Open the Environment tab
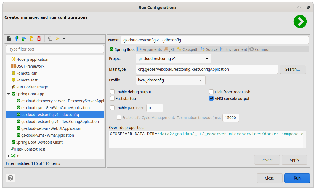The width and height of the screenshot is (316, 190). point(233,49)
